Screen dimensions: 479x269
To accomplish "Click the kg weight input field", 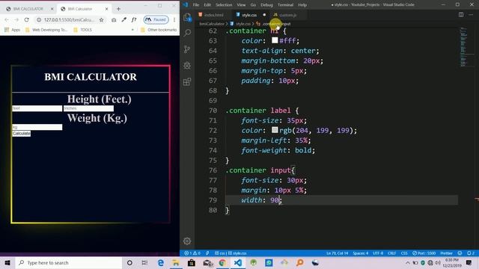I will pos(37,127).
